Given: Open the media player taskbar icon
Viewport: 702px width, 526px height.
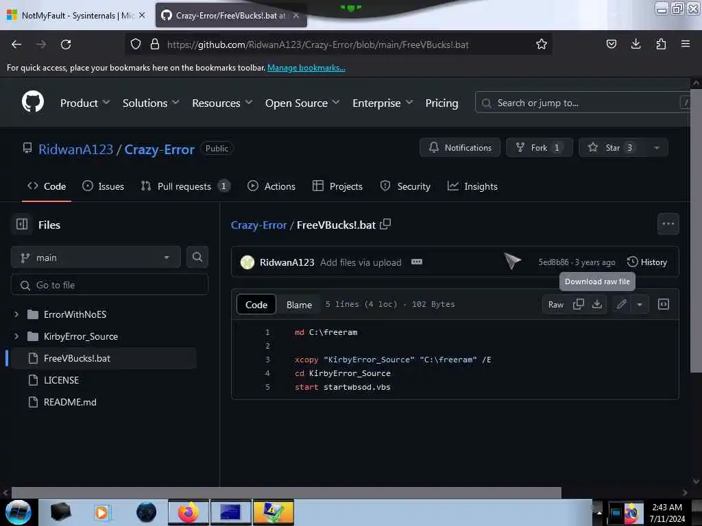Looking at the screenshot, I should [102, 512].
